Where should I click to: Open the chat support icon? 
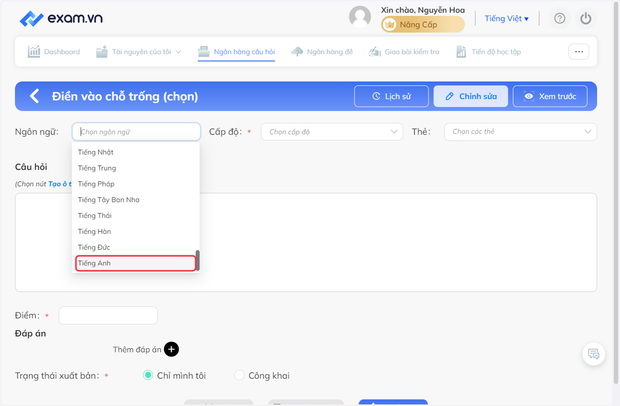tap(594, 354)
